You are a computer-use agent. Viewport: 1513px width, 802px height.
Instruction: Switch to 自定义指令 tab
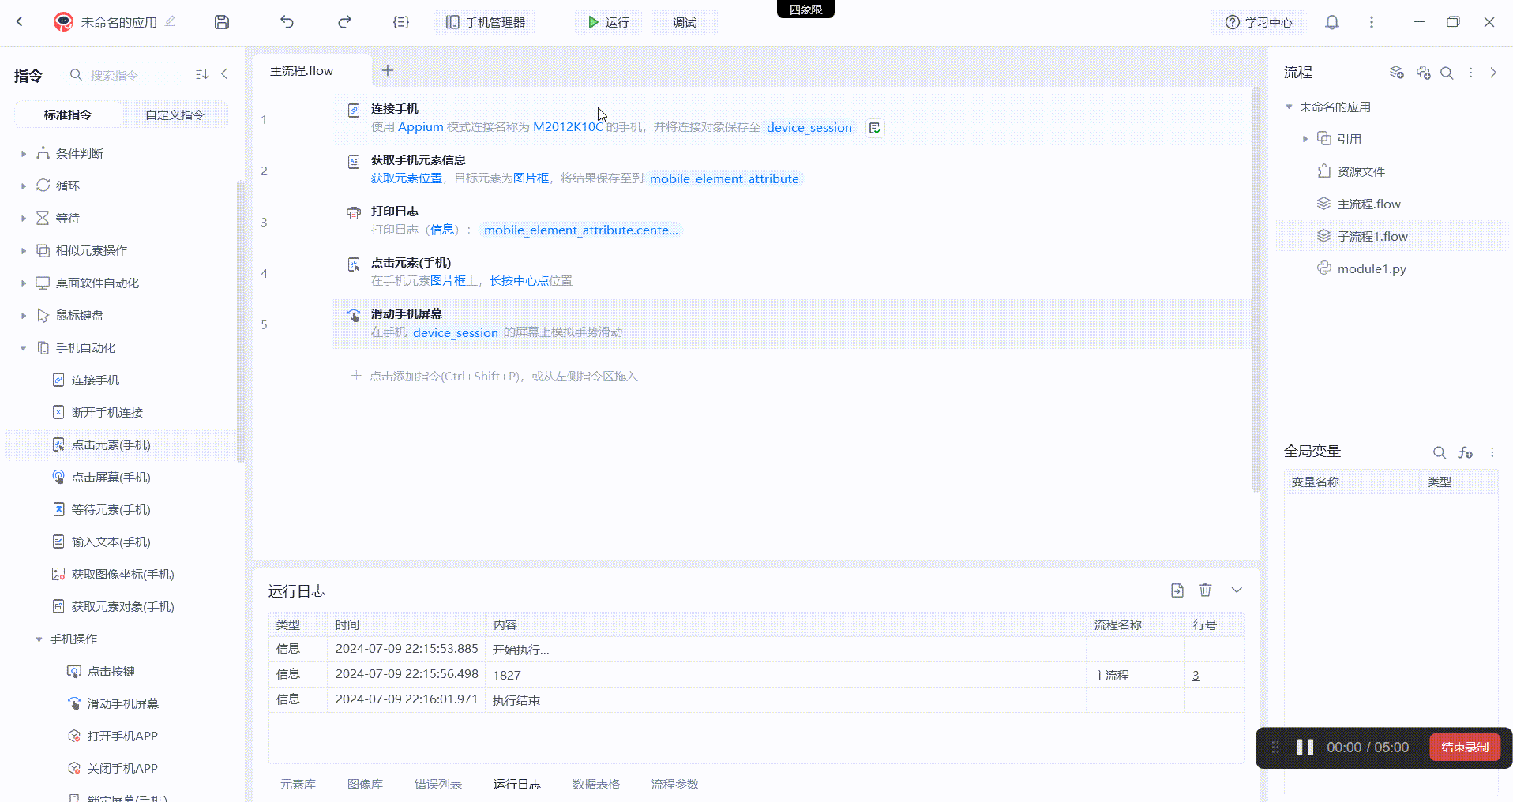(x=175, y=114)
